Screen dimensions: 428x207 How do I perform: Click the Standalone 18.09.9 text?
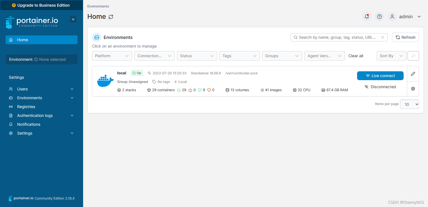(x=206, y=73)
